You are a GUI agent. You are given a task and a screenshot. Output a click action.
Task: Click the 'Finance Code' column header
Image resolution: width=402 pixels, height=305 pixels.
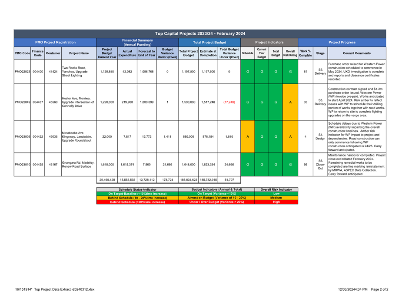click(38, 53)
